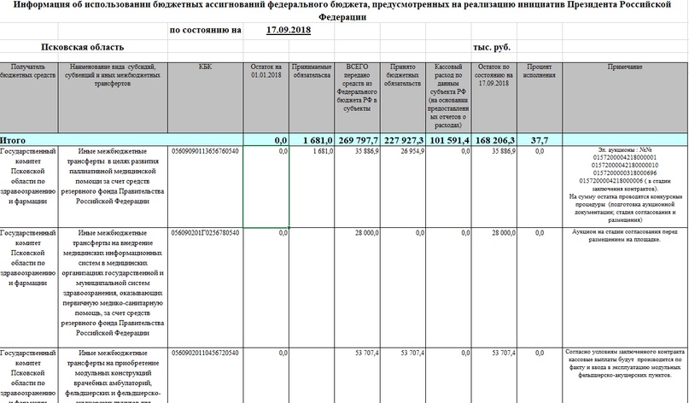The height and width of the screenshot is (403, 689).
Task: Click the 'Принято бюджетных обязательств' header cell
Action: pyautogui.click(x=402, y=97)
